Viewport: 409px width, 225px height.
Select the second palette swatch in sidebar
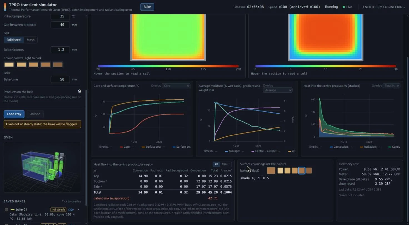[x=21, y=65]
